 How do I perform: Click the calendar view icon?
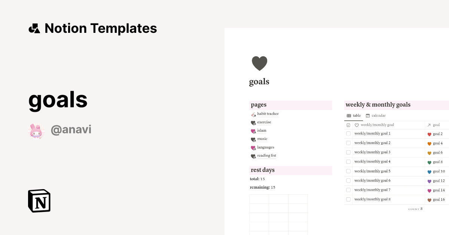pos(367,116)
